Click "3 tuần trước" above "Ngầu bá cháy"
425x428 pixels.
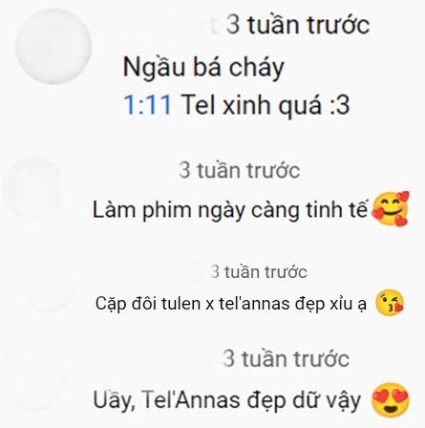pos(298,25)
